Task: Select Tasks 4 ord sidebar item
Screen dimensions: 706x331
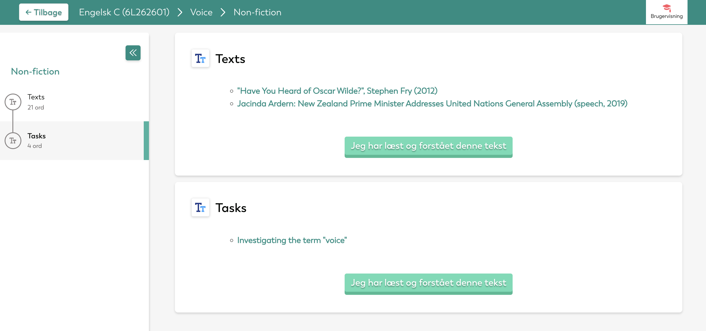Action: tap(37, 140)
